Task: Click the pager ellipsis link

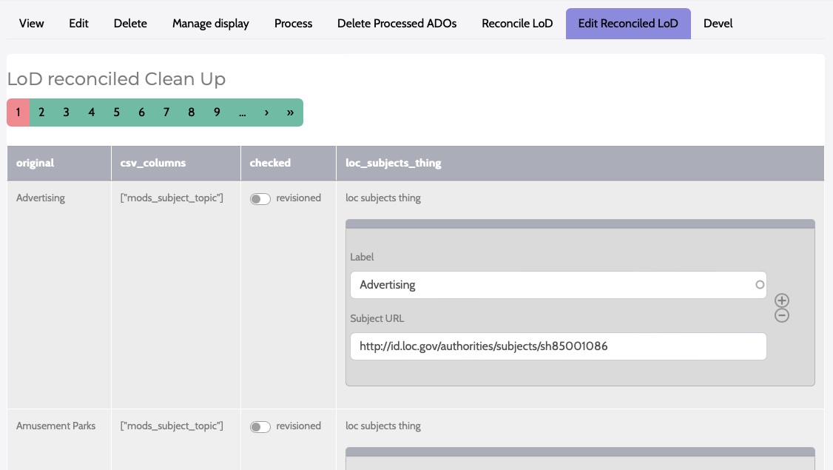Action: coord(242,113)
